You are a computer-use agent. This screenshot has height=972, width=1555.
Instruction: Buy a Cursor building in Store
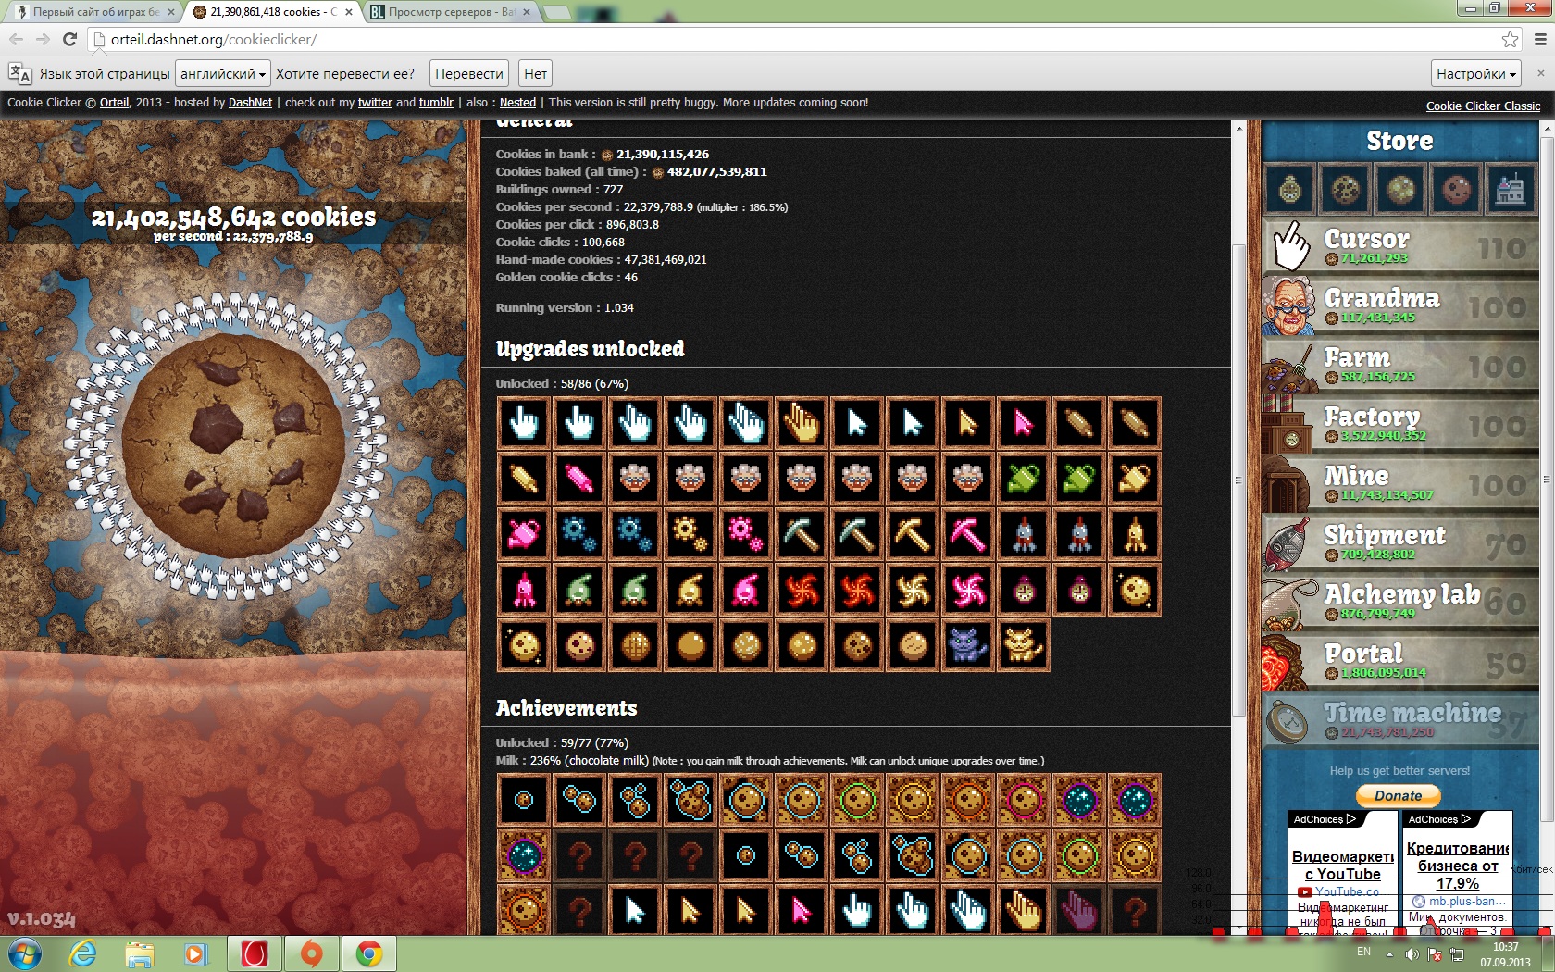pos(1399,246)
